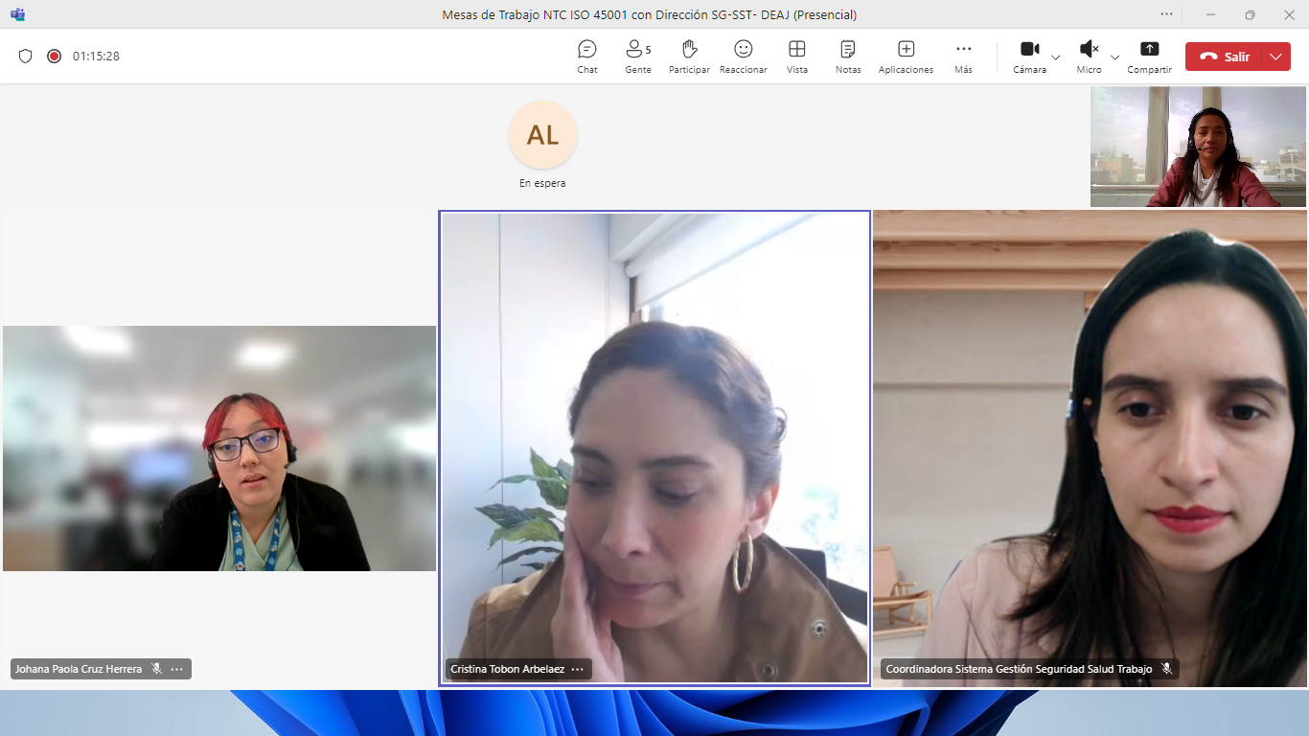Click Johana Paola Cruz Herrera name label
1309x736 pixels.
pyautogui.click(x=79, y=669)
